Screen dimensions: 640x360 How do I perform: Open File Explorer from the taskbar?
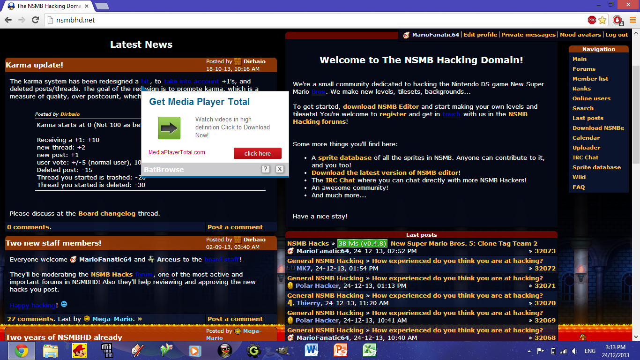(50, 351)
